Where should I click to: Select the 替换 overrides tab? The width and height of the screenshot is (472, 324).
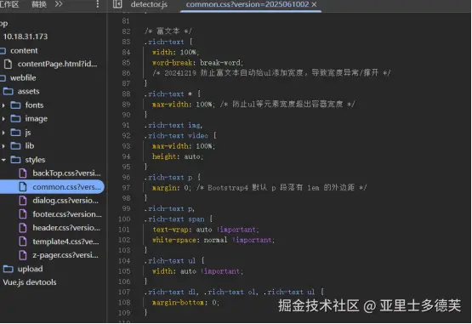click(x=39, y=4)
